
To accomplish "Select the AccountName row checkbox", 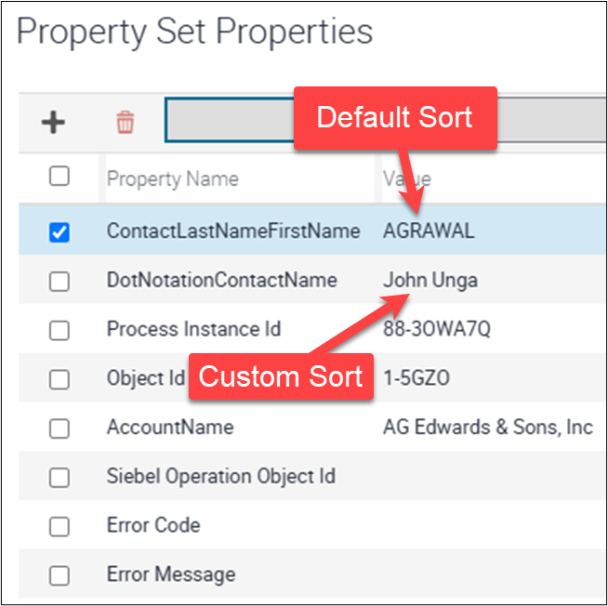I will tap(59, 428).
